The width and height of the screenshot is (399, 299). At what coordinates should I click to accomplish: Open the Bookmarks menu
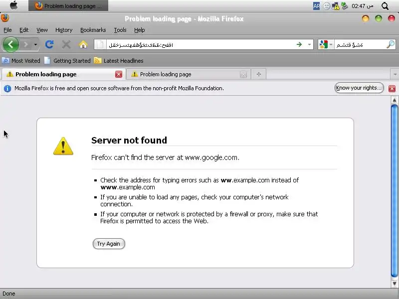[93, 30]
